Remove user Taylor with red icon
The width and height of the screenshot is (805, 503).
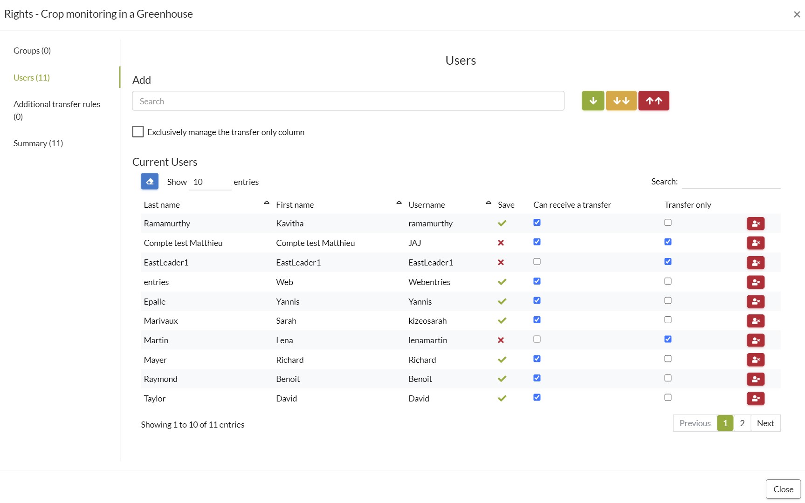(755, 399)
